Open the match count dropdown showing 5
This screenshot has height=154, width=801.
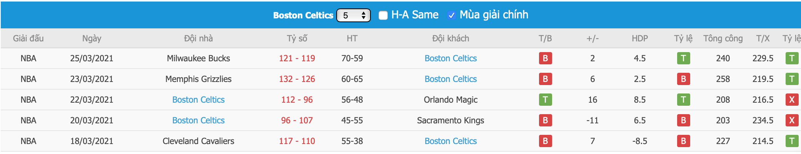pos(354,15)
